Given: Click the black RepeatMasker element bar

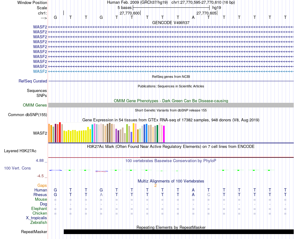Looking at the screenshot, I should 179,232.
